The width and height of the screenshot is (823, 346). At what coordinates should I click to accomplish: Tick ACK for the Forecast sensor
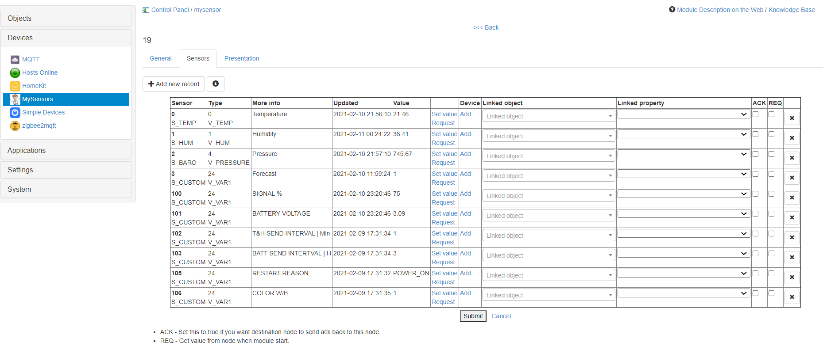click(x=756, y=174)
